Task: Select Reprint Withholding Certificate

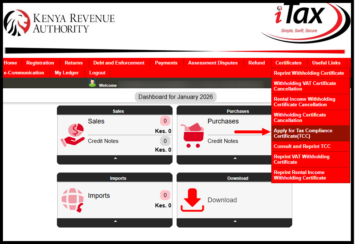Action: coord(310,73)
